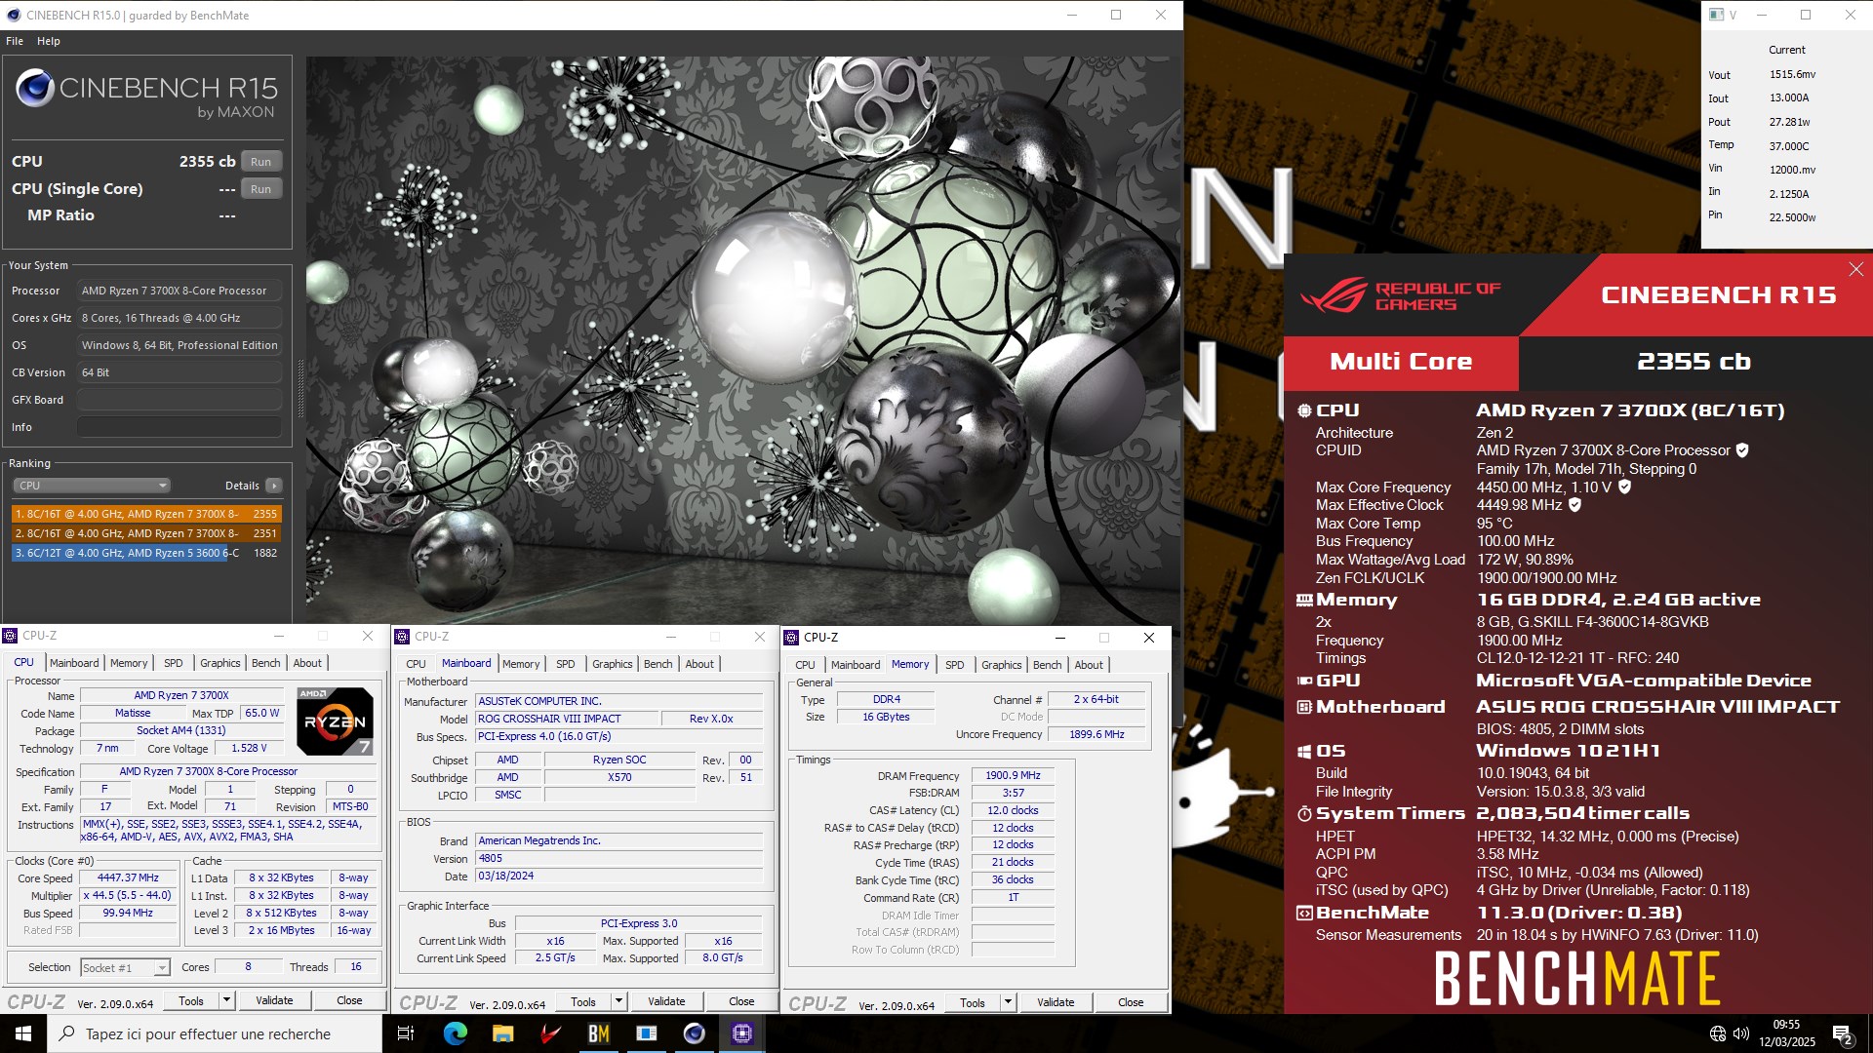This screenshot has height=1053, width=1873.
Task: Click the network globe tray icon
Action: 1718,1033
